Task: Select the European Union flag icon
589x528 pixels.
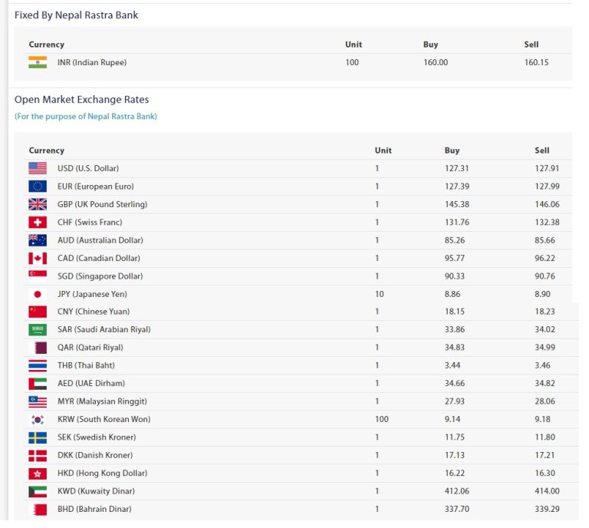Action: click(38, 186)
